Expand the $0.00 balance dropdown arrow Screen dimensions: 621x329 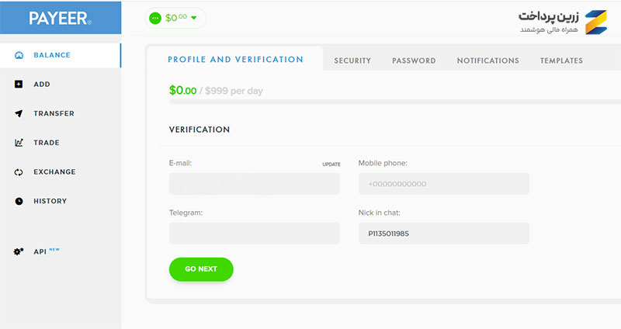[194, 18]
